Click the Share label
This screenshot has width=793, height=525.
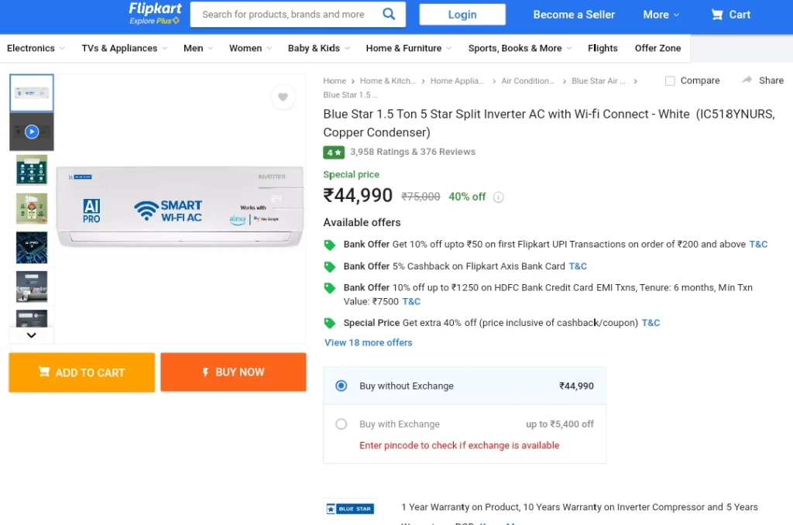pos(771,81)
